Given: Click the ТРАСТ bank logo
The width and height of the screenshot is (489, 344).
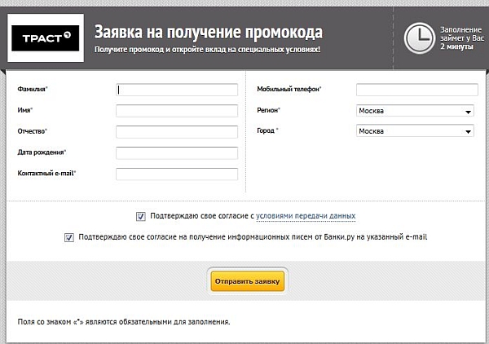Looking at the screenshot, I should (46, 37).
